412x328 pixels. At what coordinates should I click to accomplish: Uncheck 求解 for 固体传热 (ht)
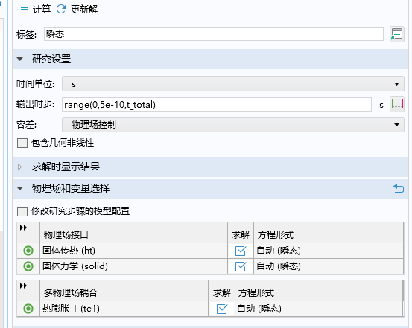pyautogui.click(x=241, y=251)
